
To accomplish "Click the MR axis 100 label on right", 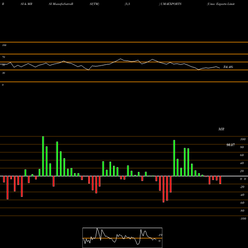I will coord(243,139).
